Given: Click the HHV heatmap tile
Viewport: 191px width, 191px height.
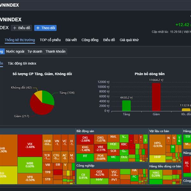Looking at the screenshot, I should coord(99,181).
